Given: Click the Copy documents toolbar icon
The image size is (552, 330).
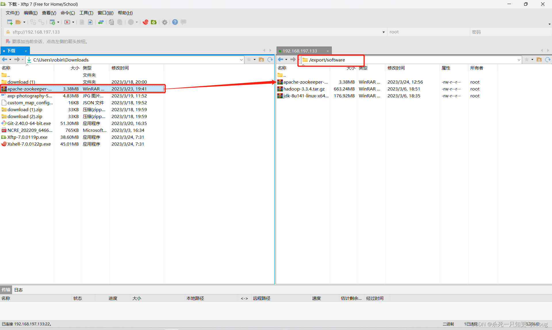Looking at the screenshot, I should pos(112,22).
